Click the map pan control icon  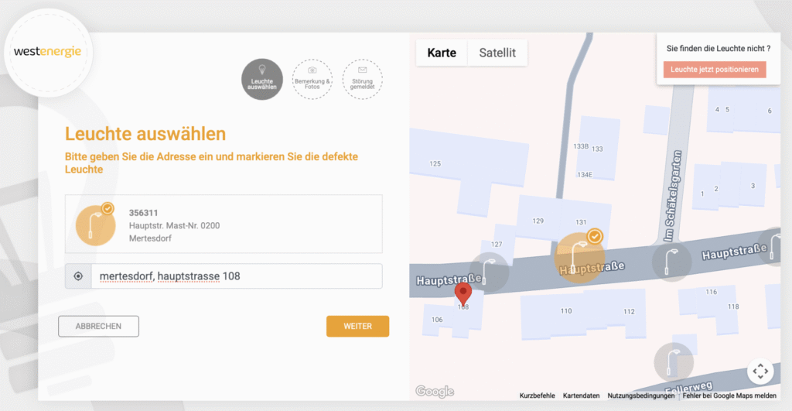760,372
